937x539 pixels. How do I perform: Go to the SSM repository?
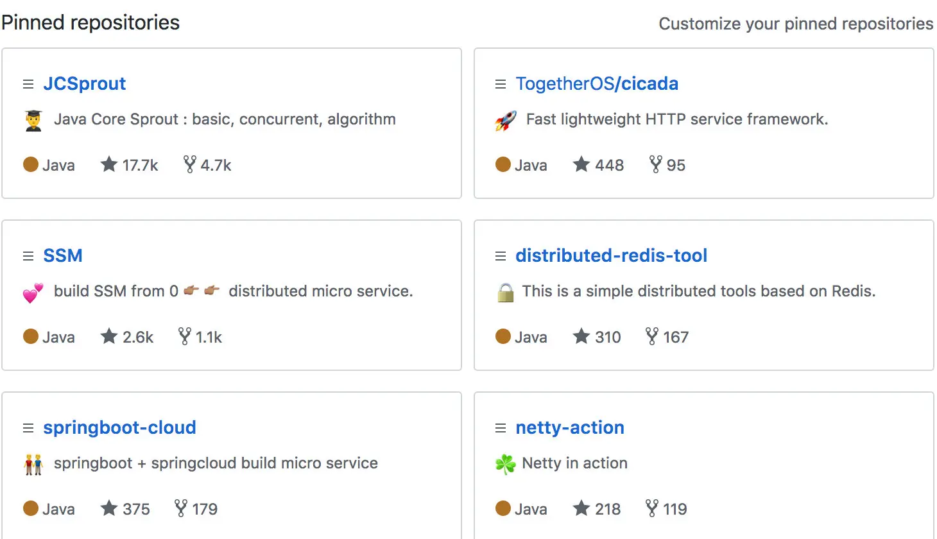click(x=63, y=256)
